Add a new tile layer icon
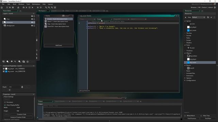Image resolution: width=218 pixels, height=122 pixels. coord(12,62)
